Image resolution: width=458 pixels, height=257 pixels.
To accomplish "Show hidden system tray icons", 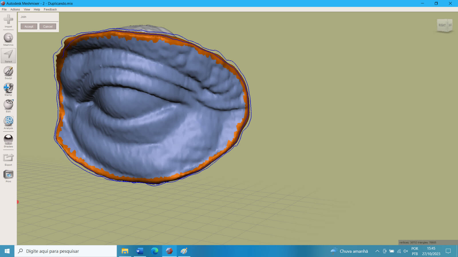I will 377,251.
